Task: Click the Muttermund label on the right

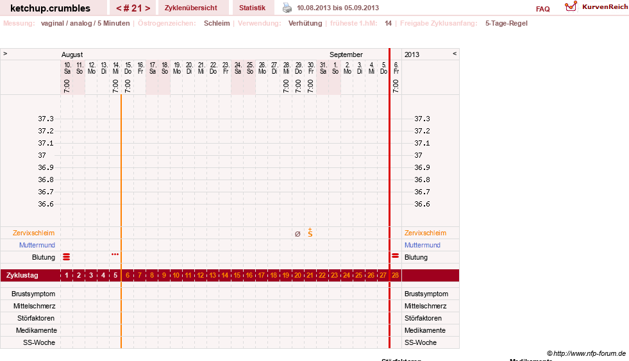Action: (423, 245)
